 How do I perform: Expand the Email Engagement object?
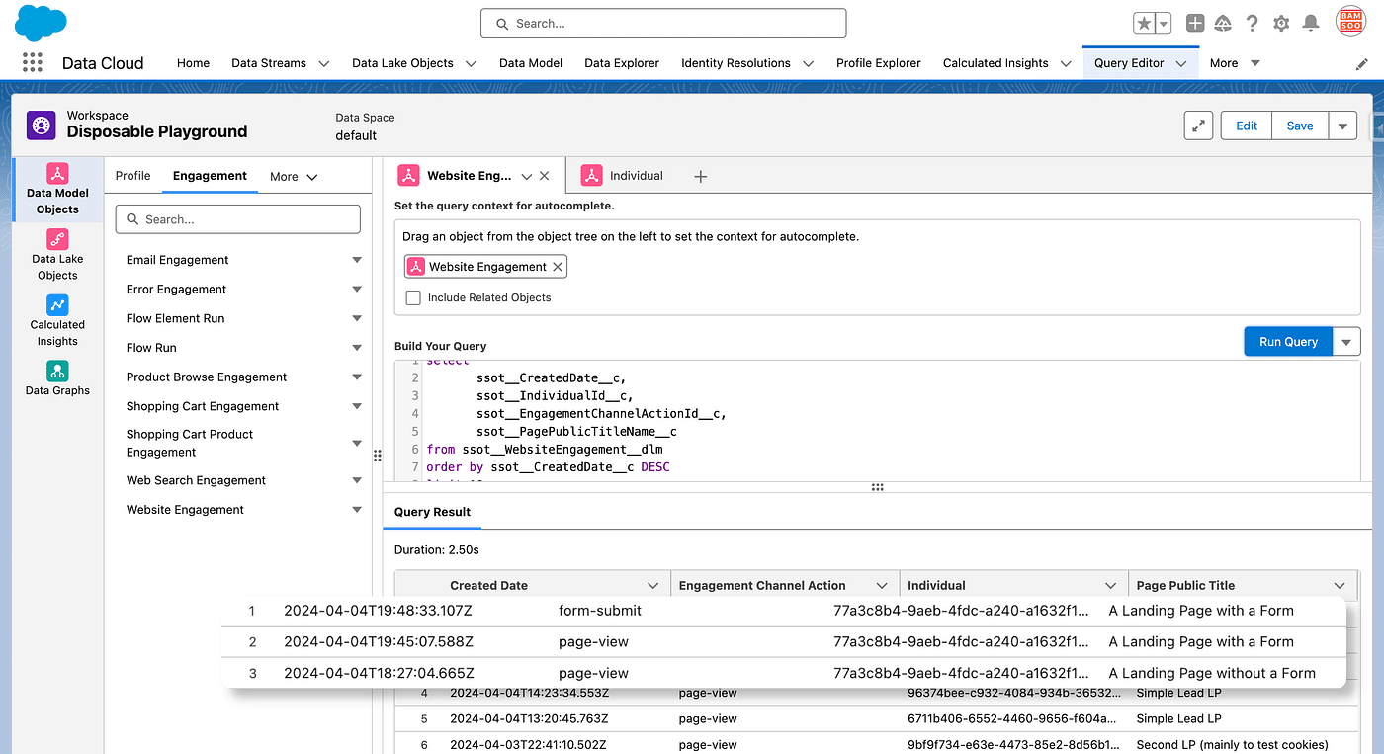click(357, 260)
